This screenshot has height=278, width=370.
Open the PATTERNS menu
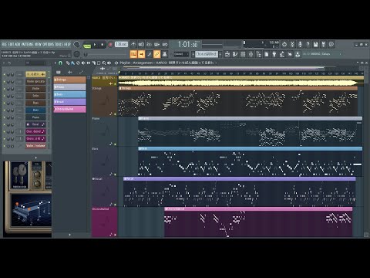(27, 44)
